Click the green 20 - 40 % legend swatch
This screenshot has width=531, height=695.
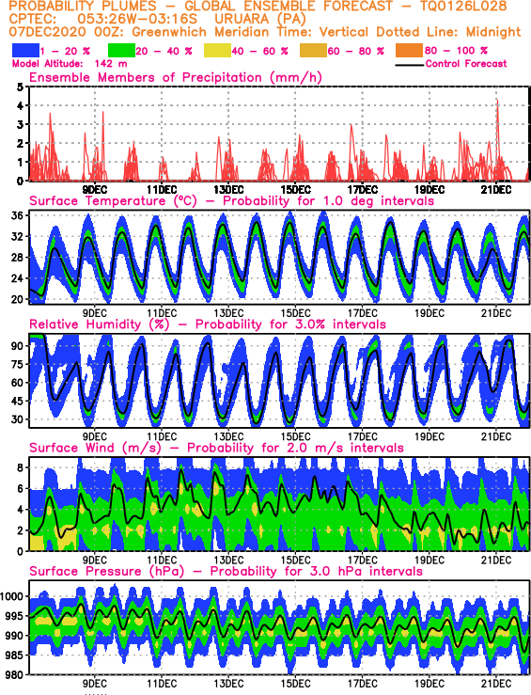click(x=121, y=51)
